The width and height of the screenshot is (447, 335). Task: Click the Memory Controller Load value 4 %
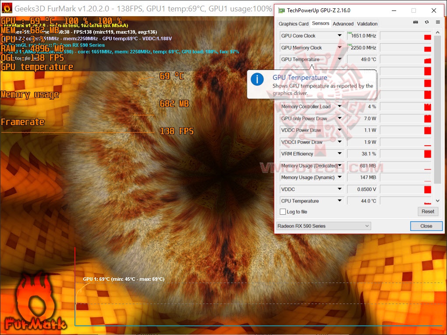tap(362, 107)
